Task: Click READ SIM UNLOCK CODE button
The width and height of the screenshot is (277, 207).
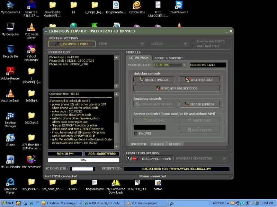Action: pos(177,88)
